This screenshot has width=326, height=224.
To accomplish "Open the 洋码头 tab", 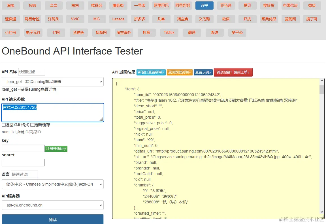I will pos(54,19).
